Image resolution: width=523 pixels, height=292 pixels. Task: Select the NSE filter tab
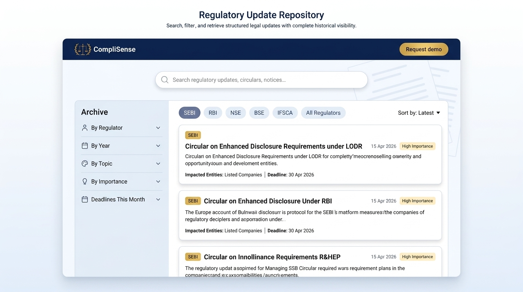click(236, 113)
